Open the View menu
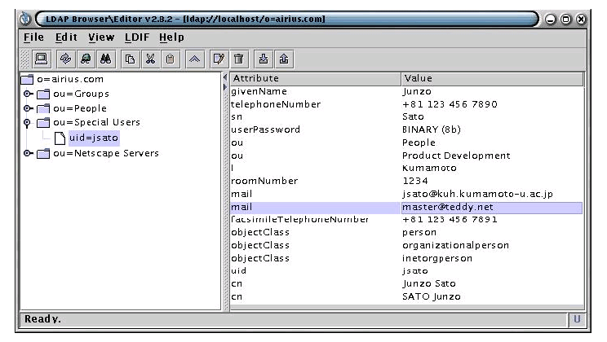The height and width of the screenshot is (342, 607). pos(101,37)
